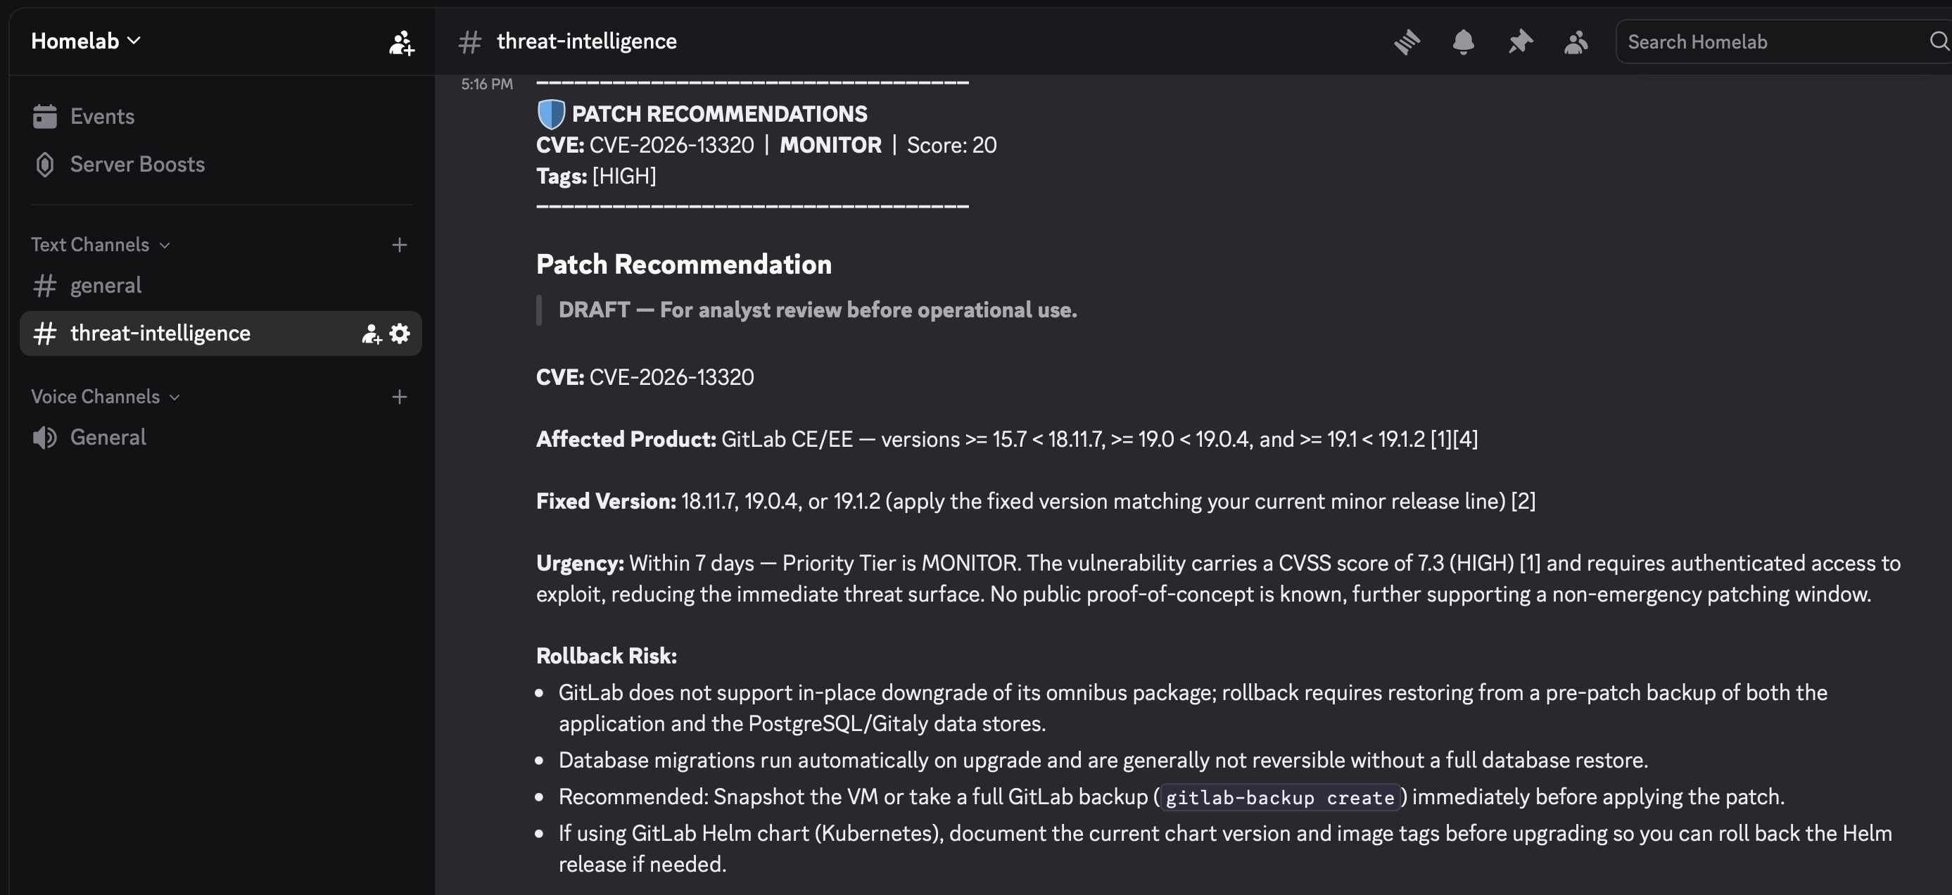Click the threat-intelligence channel title hash icon
This screenshot has width=1952, height=895.
[x=470, y=42]
